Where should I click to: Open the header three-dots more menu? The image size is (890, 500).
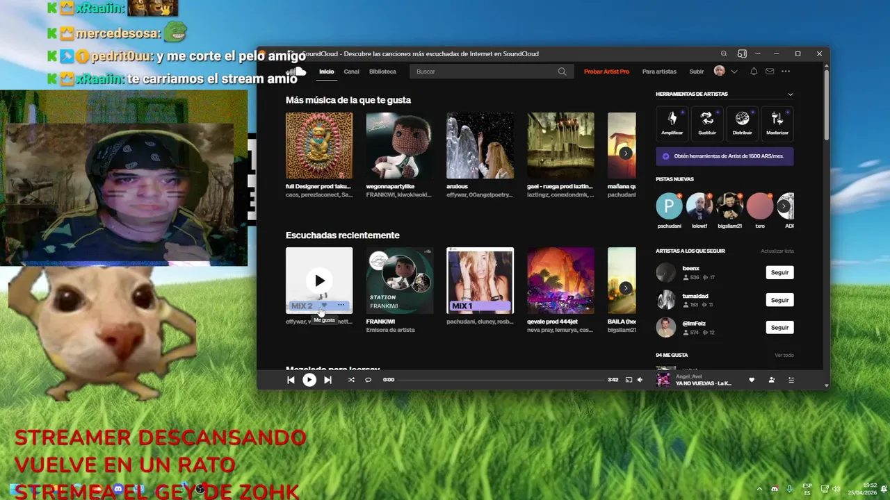click(786, 72)
